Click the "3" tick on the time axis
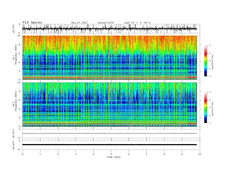This screenshot has height=173, width=225. point(76,154)
